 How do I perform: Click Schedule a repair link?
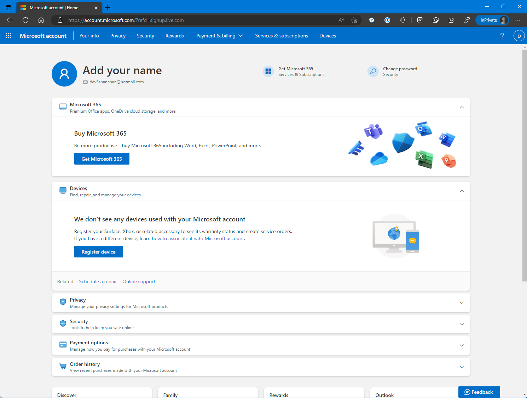pyautogui.click(x=98, y=281)
